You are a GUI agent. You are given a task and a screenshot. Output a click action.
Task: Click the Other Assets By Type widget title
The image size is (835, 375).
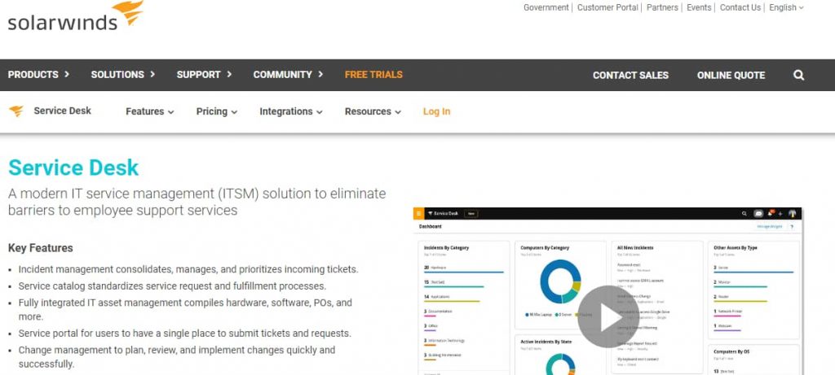tap(736, 247)
